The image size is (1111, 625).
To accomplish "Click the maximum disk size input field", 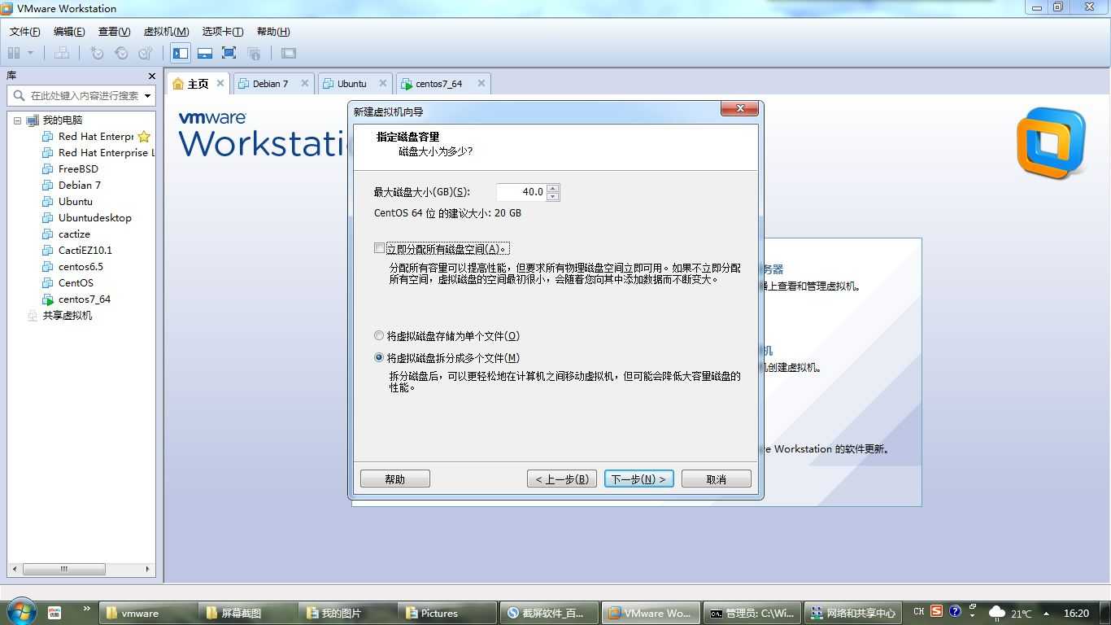I will click(x=521, y=192).
